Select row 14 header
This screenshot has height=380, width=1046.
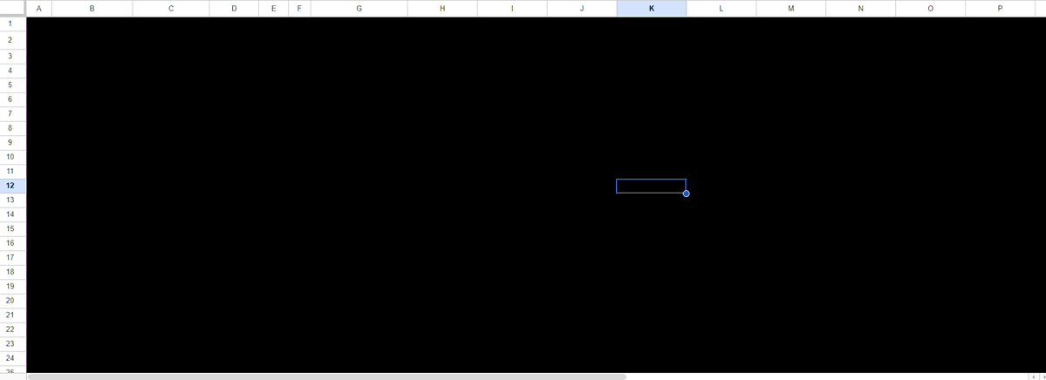pos(13,214)
